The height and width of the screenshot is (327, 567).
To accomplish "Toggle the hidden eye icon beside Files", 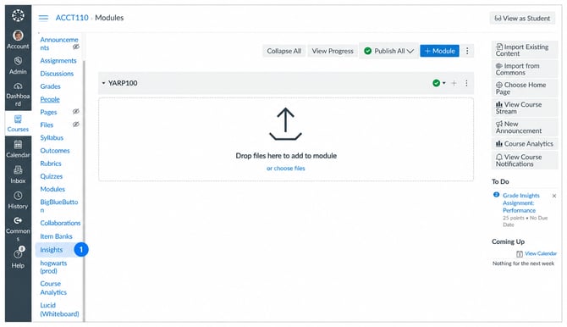I will pyautogui.click(x=76, y=125).
